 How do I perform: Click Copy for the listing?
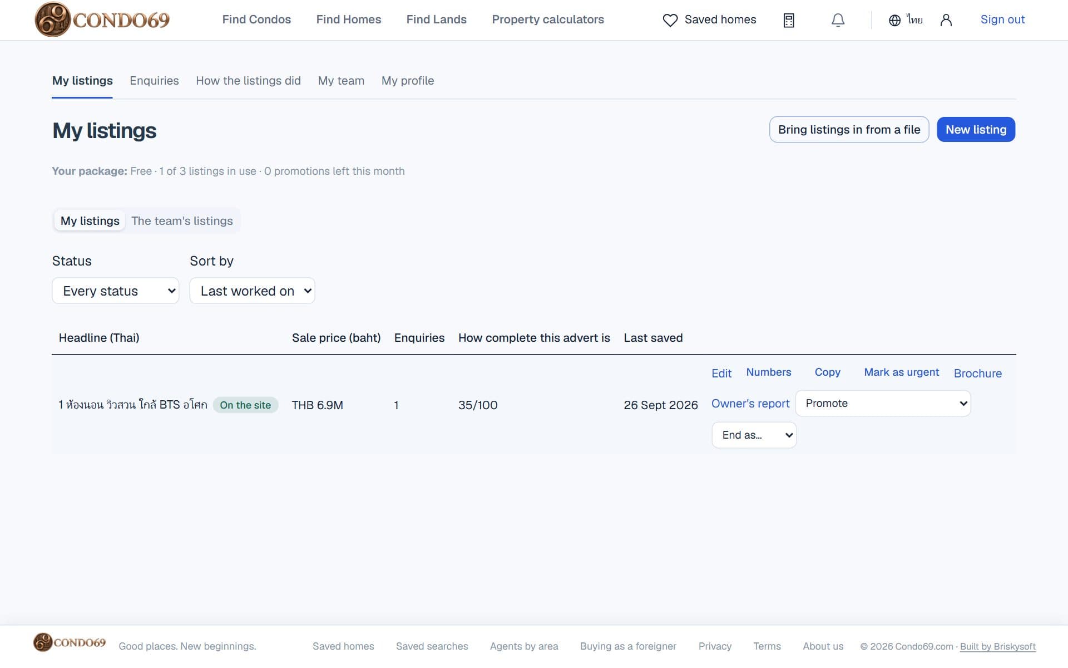click(x=827, y=372)
